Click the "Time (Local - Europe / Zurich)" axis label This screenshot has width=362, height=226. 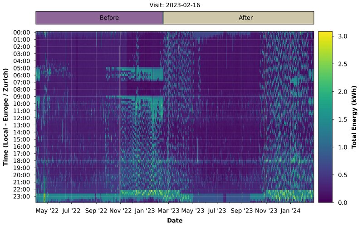[x=6, y=117]
